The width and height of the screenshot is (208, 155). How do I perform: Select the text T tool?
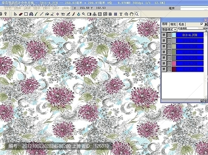121,14
